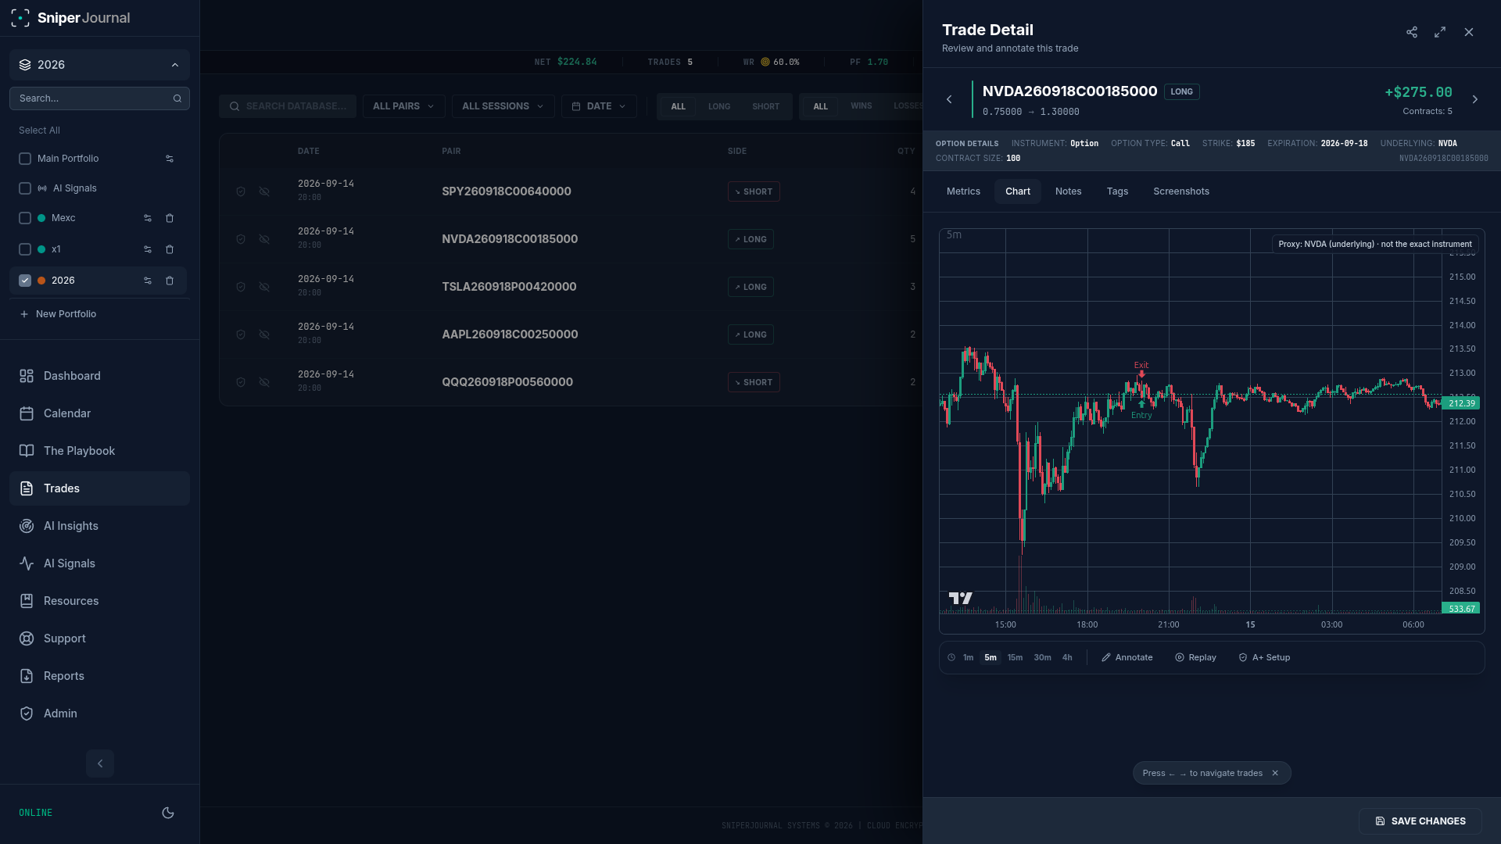Mark trade as A+ Setup

click(1264, 658)
